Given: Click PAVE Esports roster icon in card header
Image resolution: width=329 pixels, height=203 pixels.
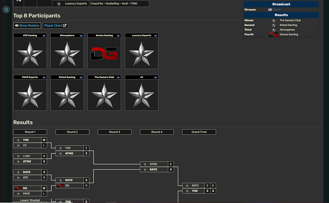Looking at the screenshot, I should [44, 78].
